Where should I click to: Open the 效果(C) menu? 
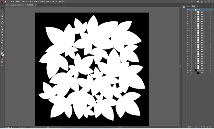[42, 2]
